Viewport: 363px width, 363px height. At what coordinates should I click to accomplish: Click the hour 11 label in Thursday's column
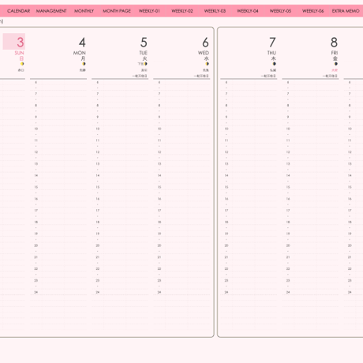(226, 140)
